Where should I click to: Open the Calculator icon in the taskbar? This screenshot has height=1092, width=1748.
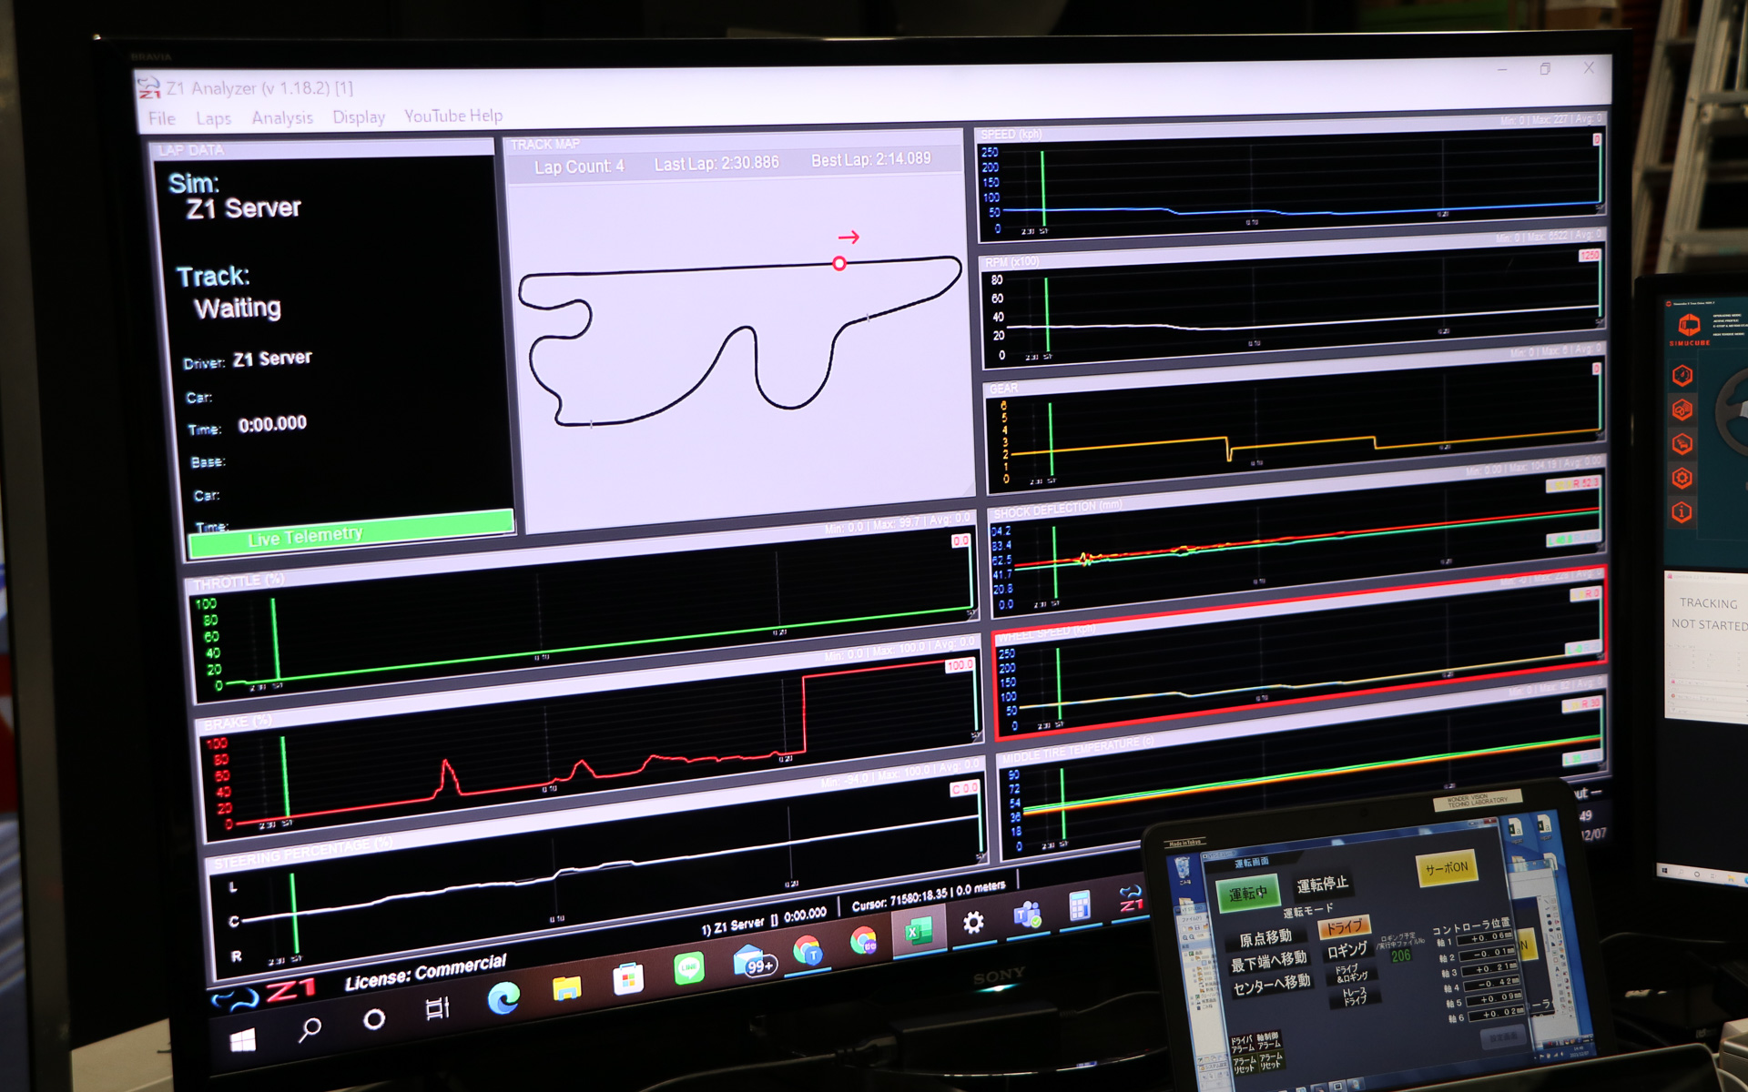1079,906
